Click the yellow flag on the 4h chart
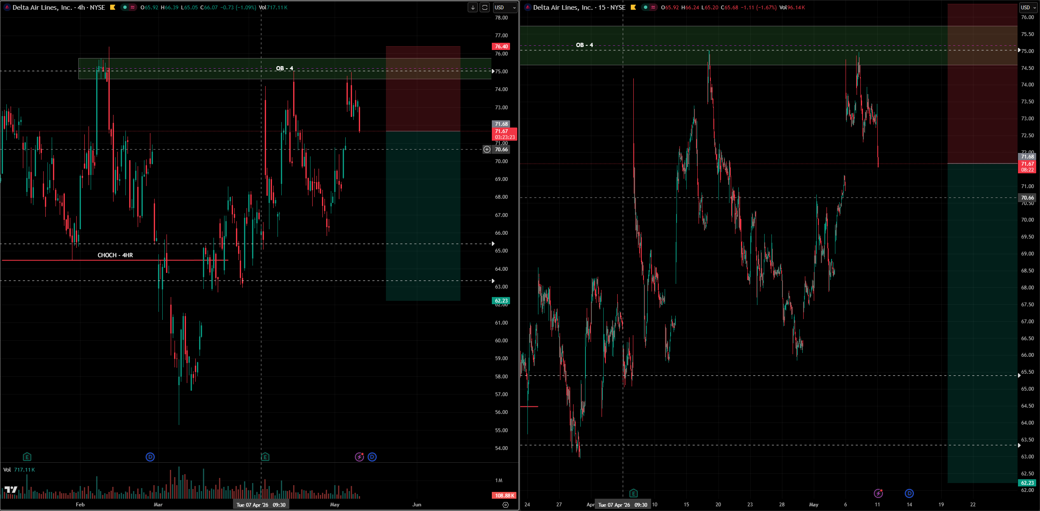Viewport: 1040px width, 511px height. coord(113,7)
